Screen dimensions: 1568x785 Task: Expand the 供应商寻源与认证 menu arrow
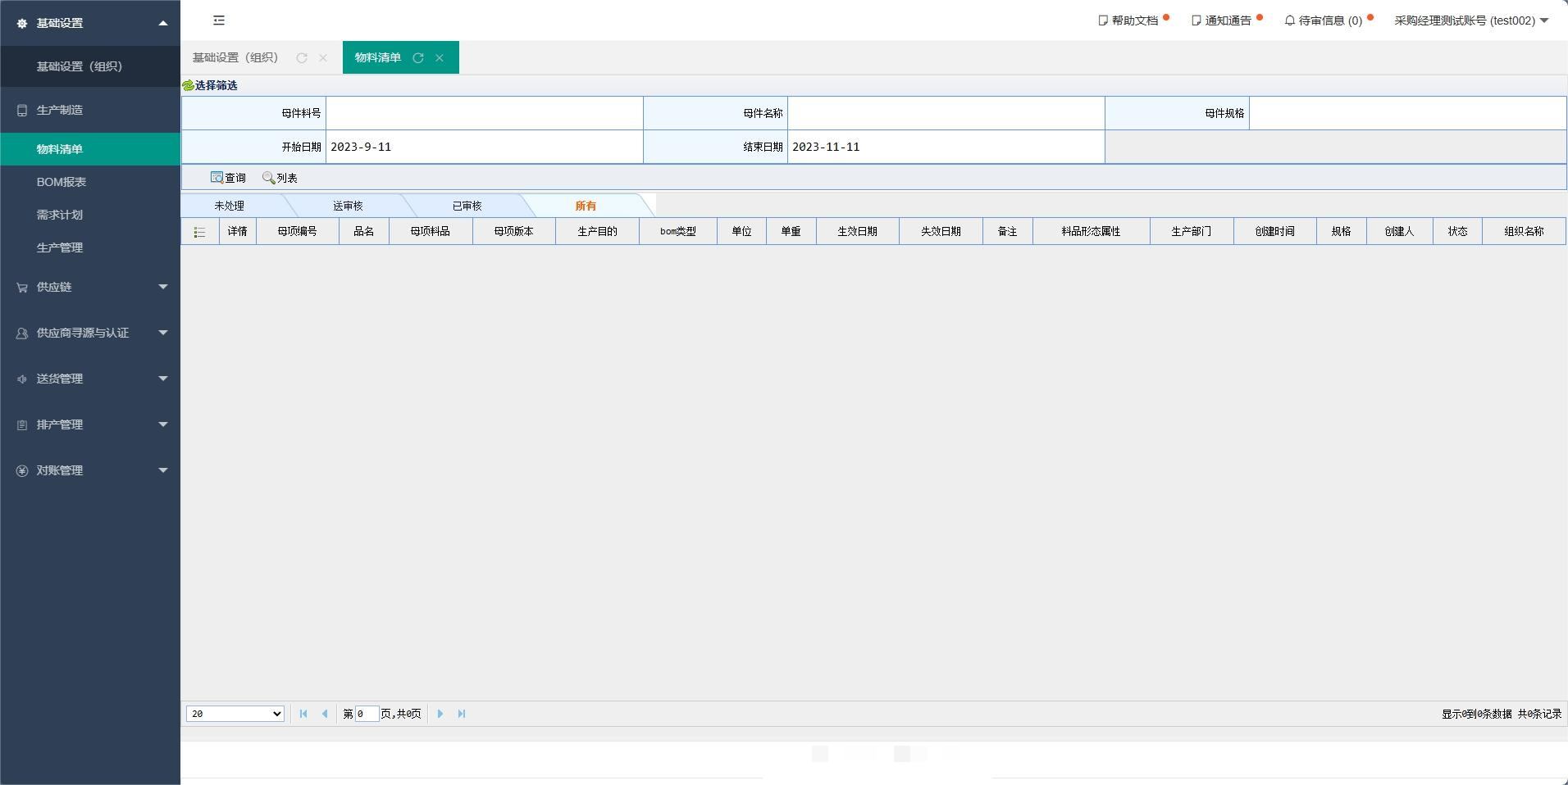pos(163,333)
